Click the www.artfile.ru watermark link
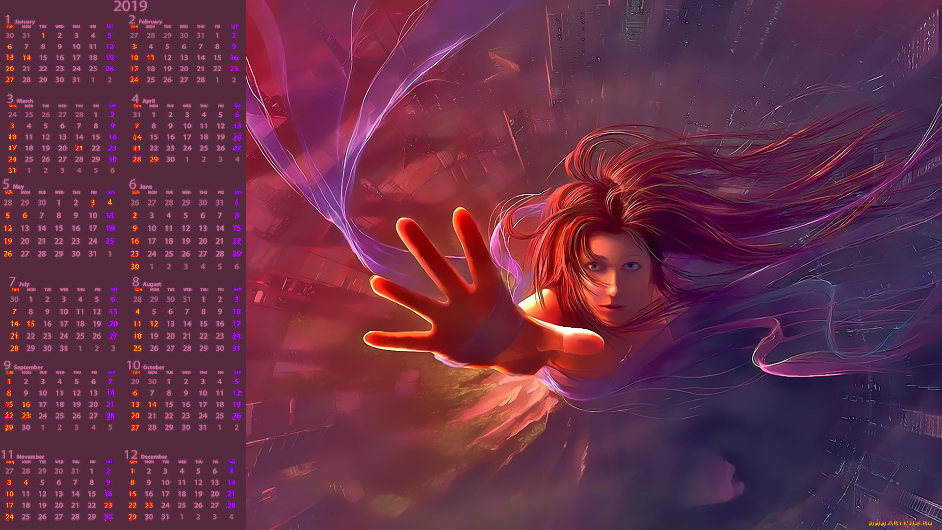The height and width of the screenshot is (530, 942). [x=900, y=523]
